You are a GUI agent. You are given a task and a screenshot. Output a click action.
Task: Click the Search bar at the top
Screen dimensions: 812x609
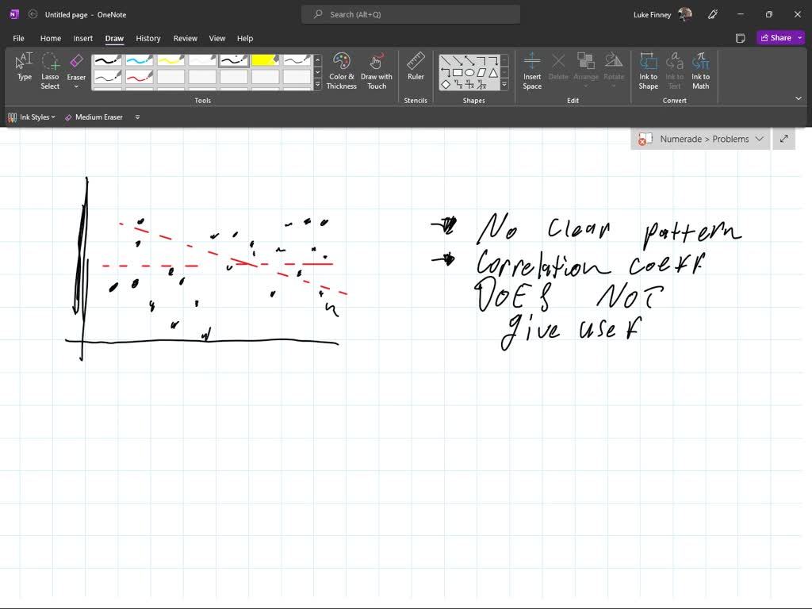coord(410,13)
